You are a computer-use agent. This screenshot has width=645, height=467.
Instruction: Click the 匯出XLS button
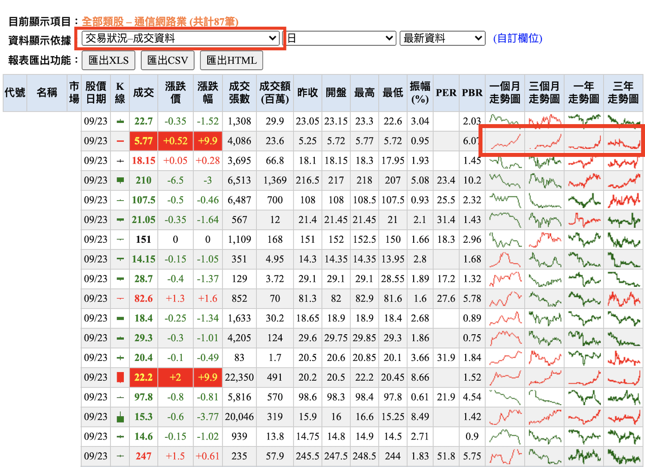tap(108, 61)
